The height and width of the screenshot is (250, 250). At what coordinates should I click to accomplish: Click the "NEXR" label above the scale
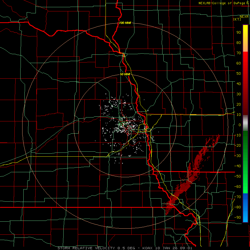tap(244, 17)
